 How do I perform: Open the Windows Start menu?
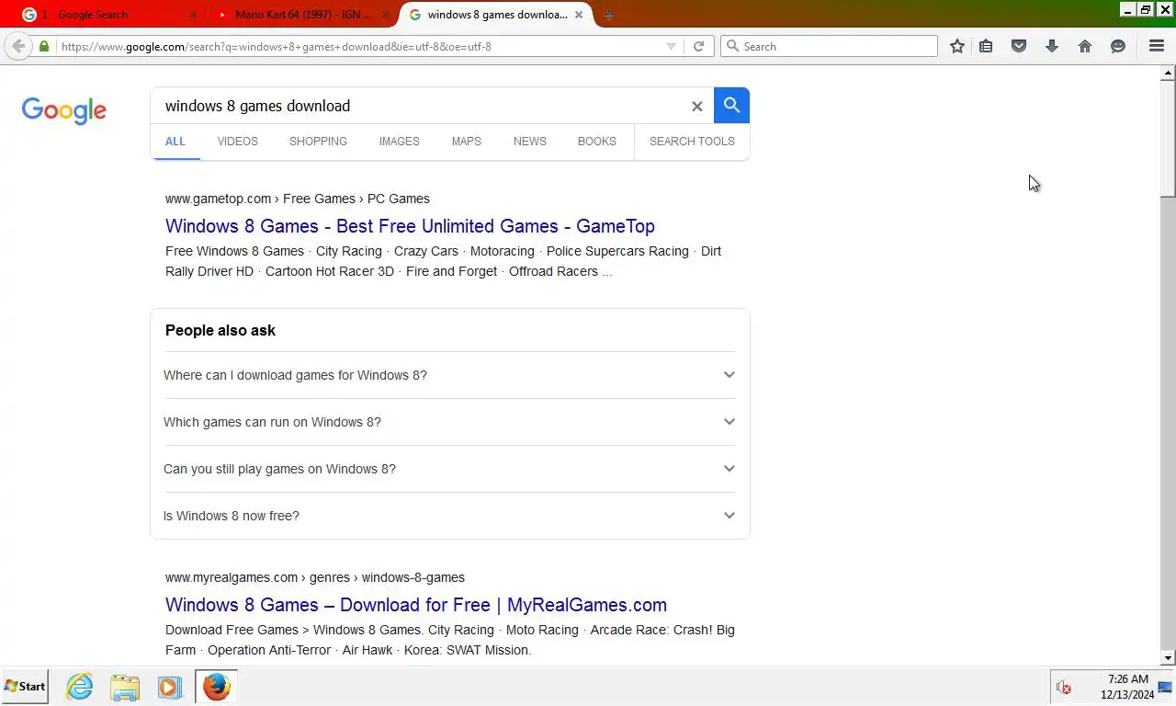coord(25,687)
